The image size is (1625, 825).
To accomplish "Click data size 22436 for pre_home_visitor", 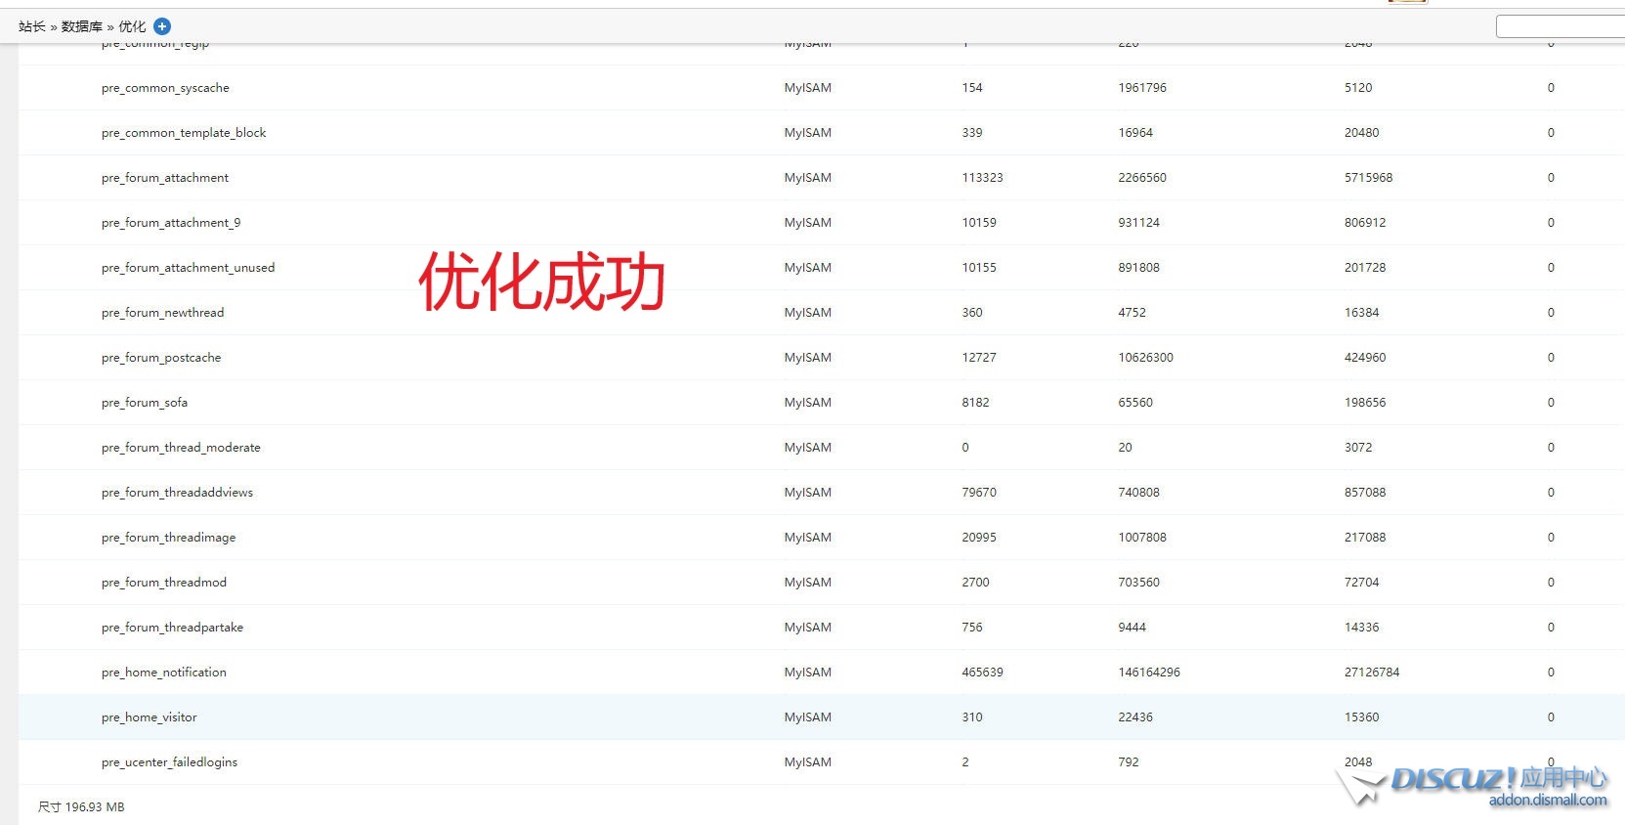I will [1135, 717].
